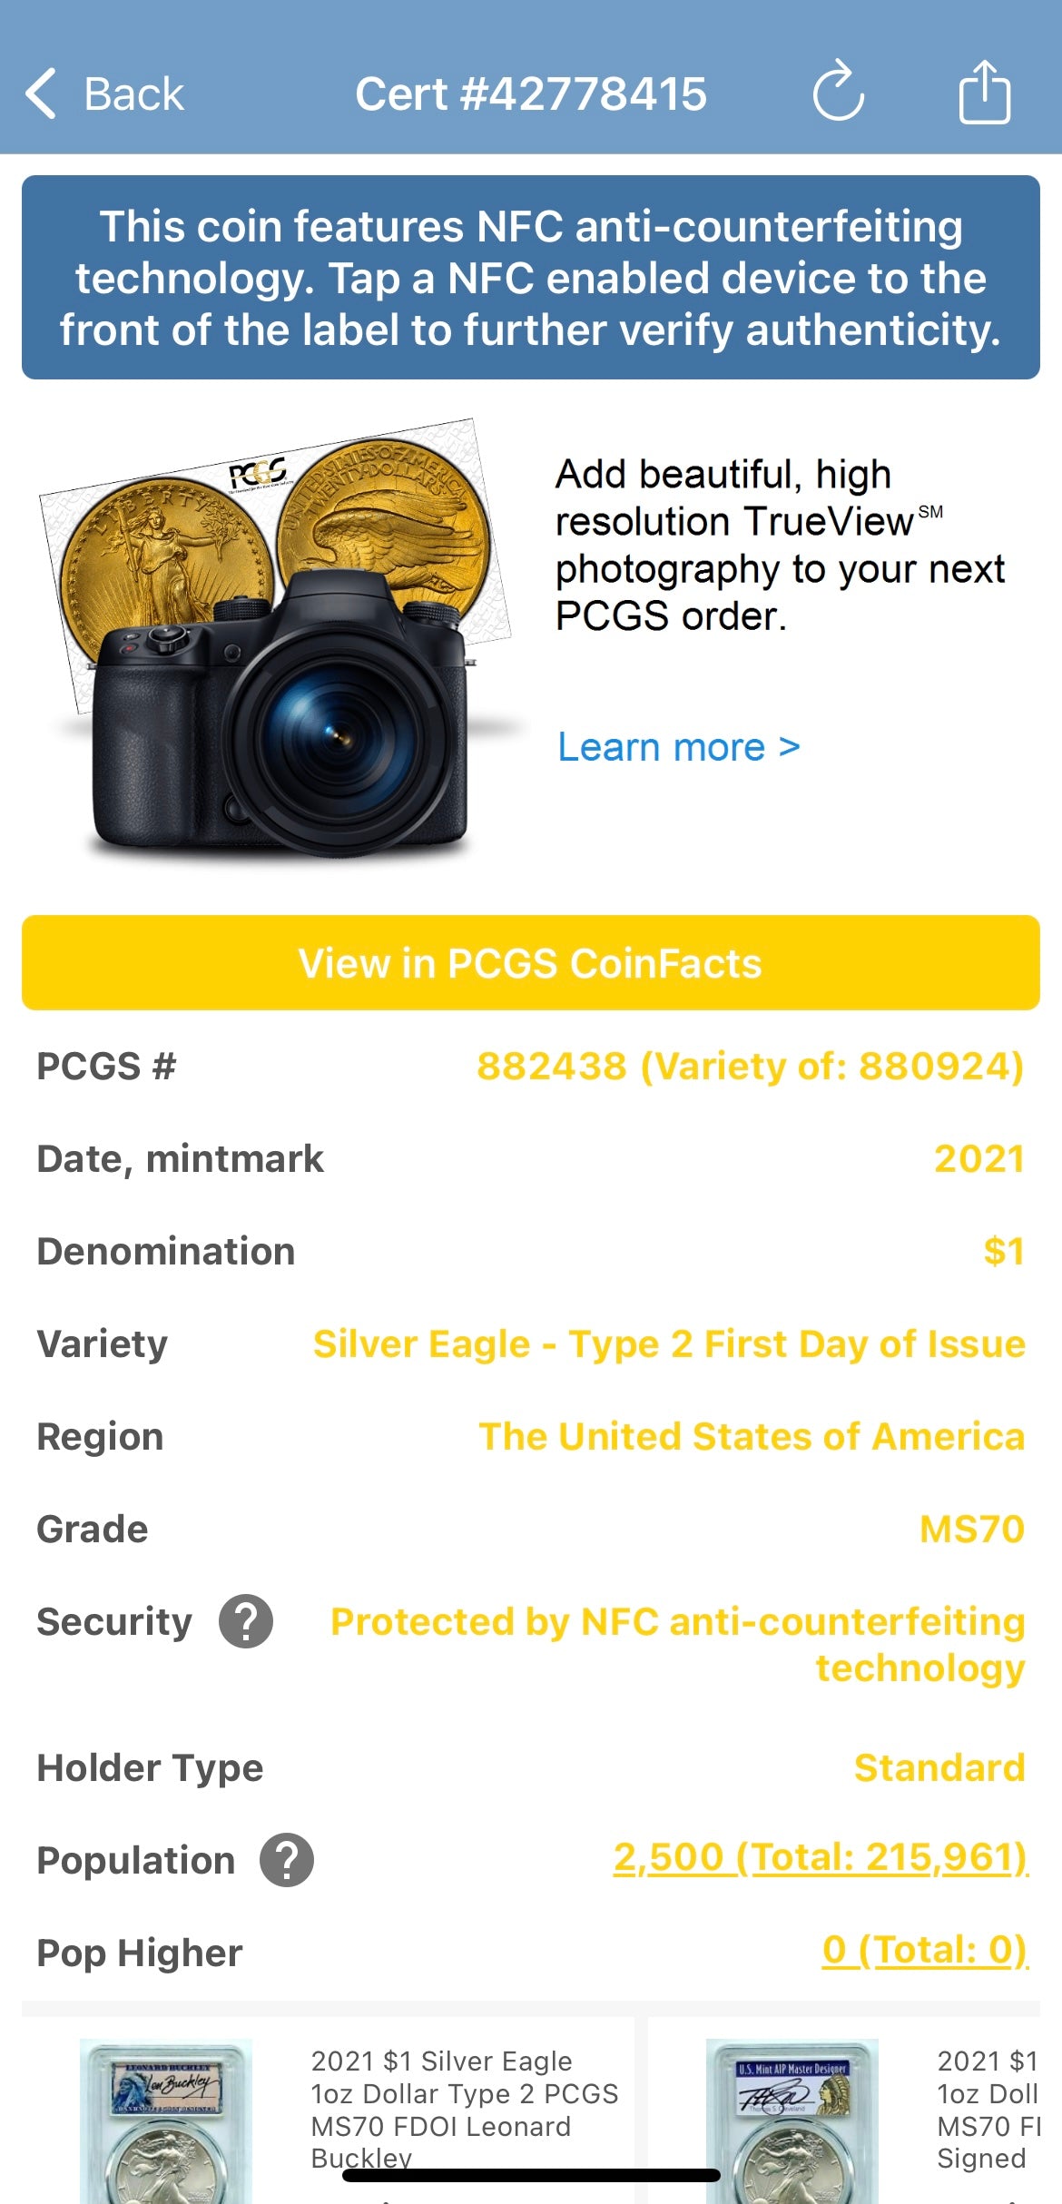Tap the Security help question mark

coord(246,1620)
